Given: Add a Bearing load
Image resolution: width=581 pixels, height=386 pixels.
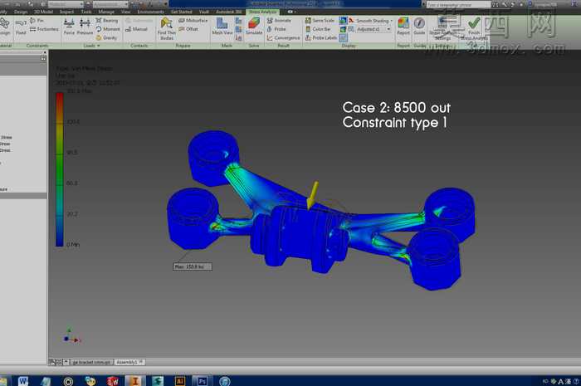Looking at the screenshot, I should (107, 21).
